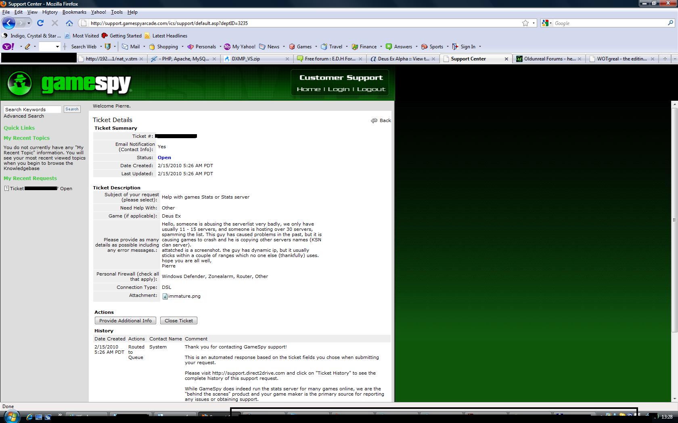This screenshot has height=423, width=678.
Task: Open the bookmark star dropdown arrow
Action: pos(534,23)
